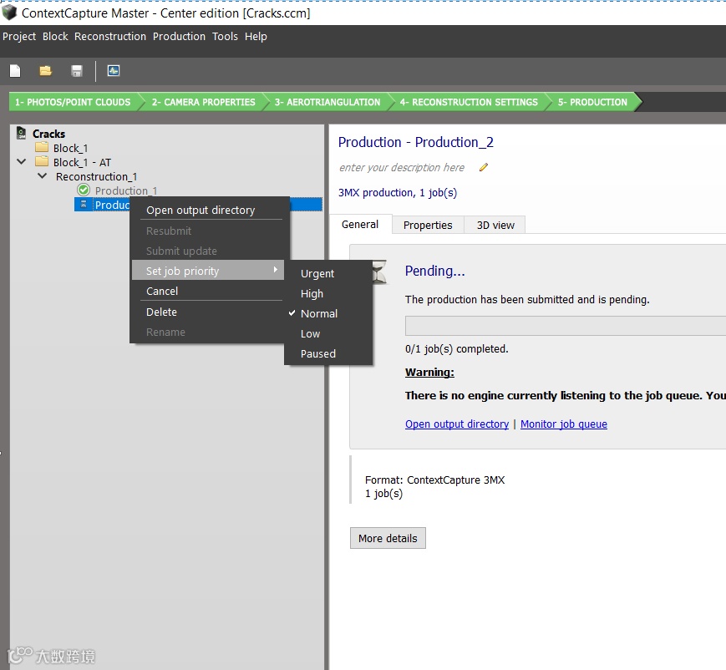Switch to the Properties tab

point(428,225)
